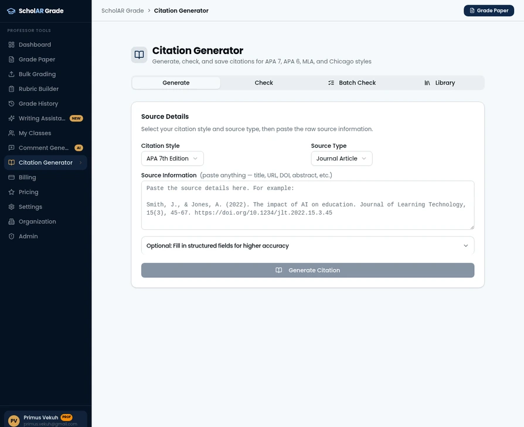Click the book icon inside Generate Citation button
This screenshot has width=524, height=427.
point(279,270)
